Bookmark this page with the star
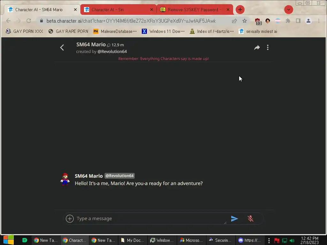Screen dimensions: 327x245 (x=245, y=21)
